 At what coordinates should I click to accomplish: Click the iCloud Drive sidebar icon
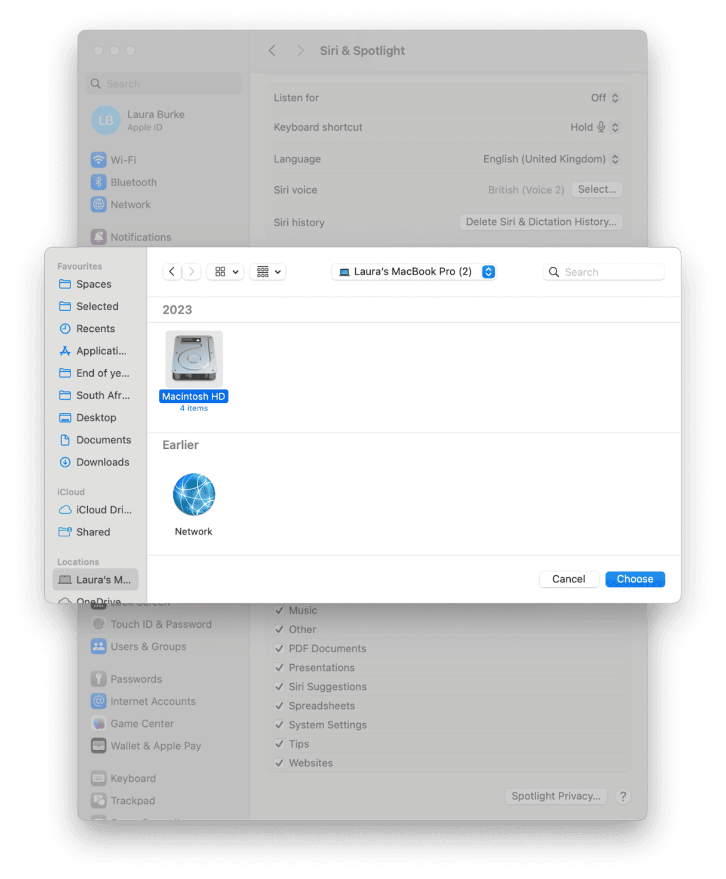[x=66, y=510]
